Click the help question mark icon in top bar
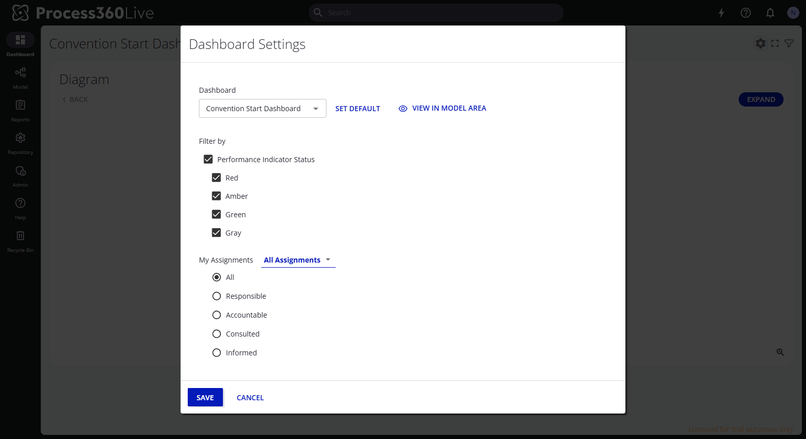This screenshot has width=806, height=439. pos(746,13)
